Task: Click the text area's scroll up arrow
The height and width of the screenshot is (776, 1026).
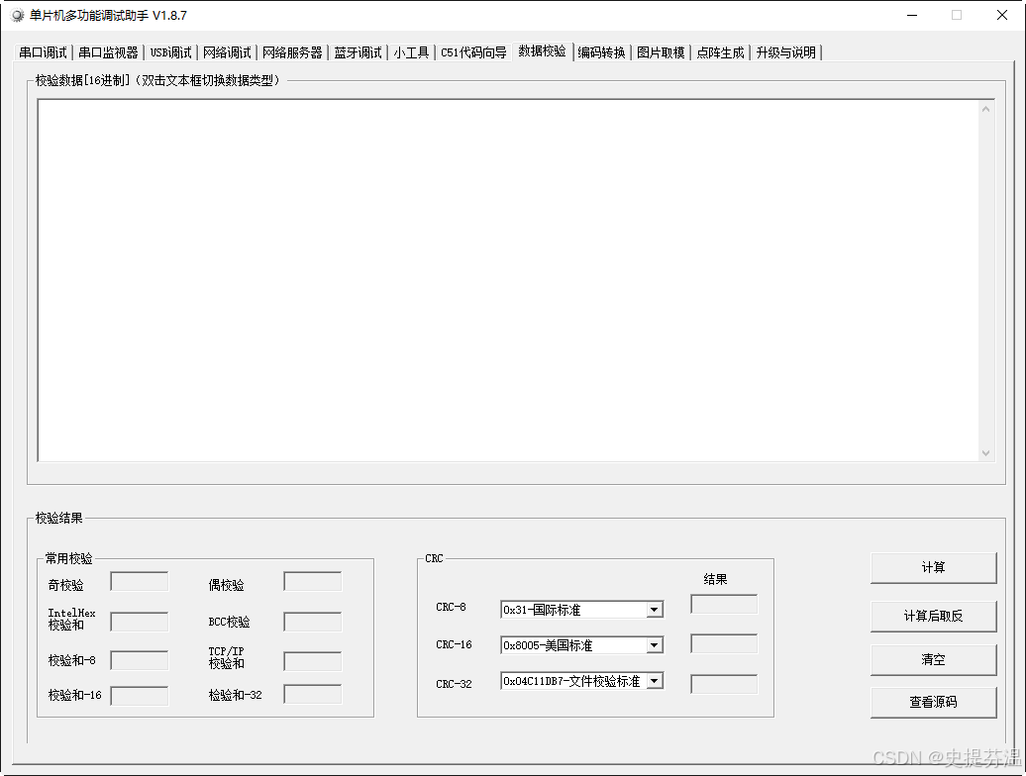Action: tap(986, 109)
